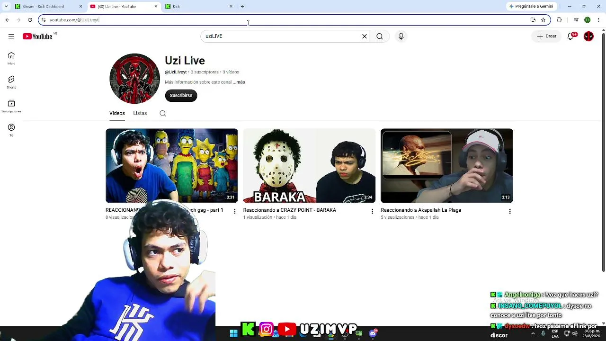
Task: Subscribe with the Suscribirse button
Action: click(181, 96)
